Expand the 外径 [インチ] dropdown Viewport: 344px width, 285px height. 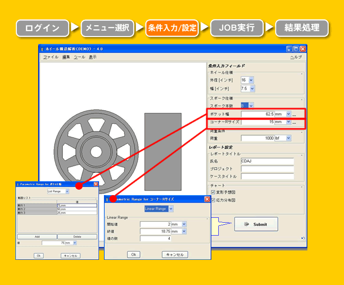251,80
